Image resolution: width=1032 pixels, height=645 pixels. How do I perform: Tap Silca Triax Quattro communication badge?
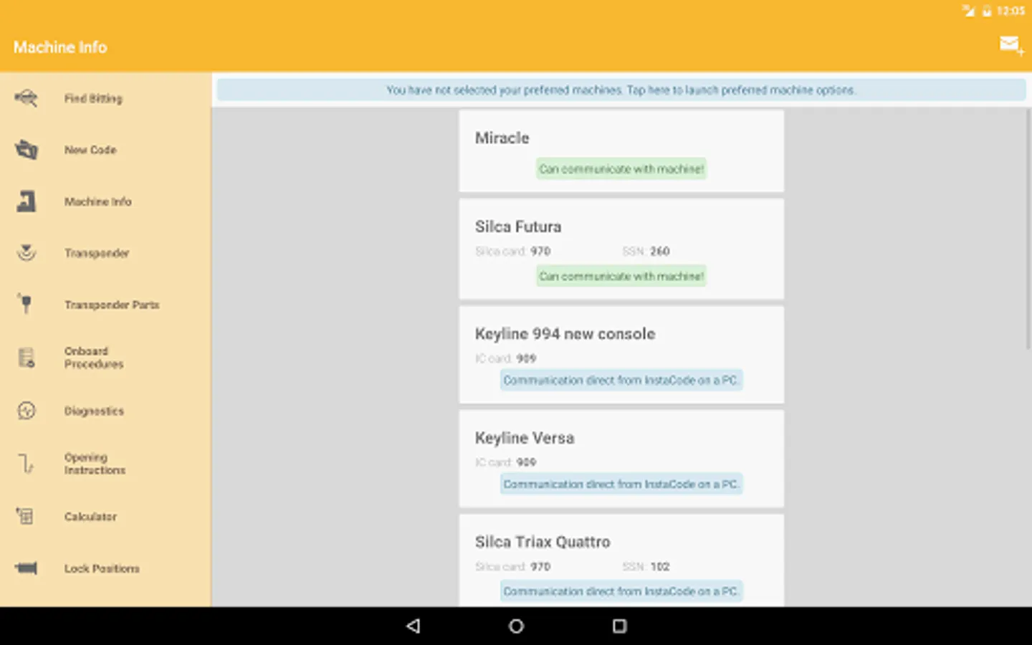coord(621,591)
